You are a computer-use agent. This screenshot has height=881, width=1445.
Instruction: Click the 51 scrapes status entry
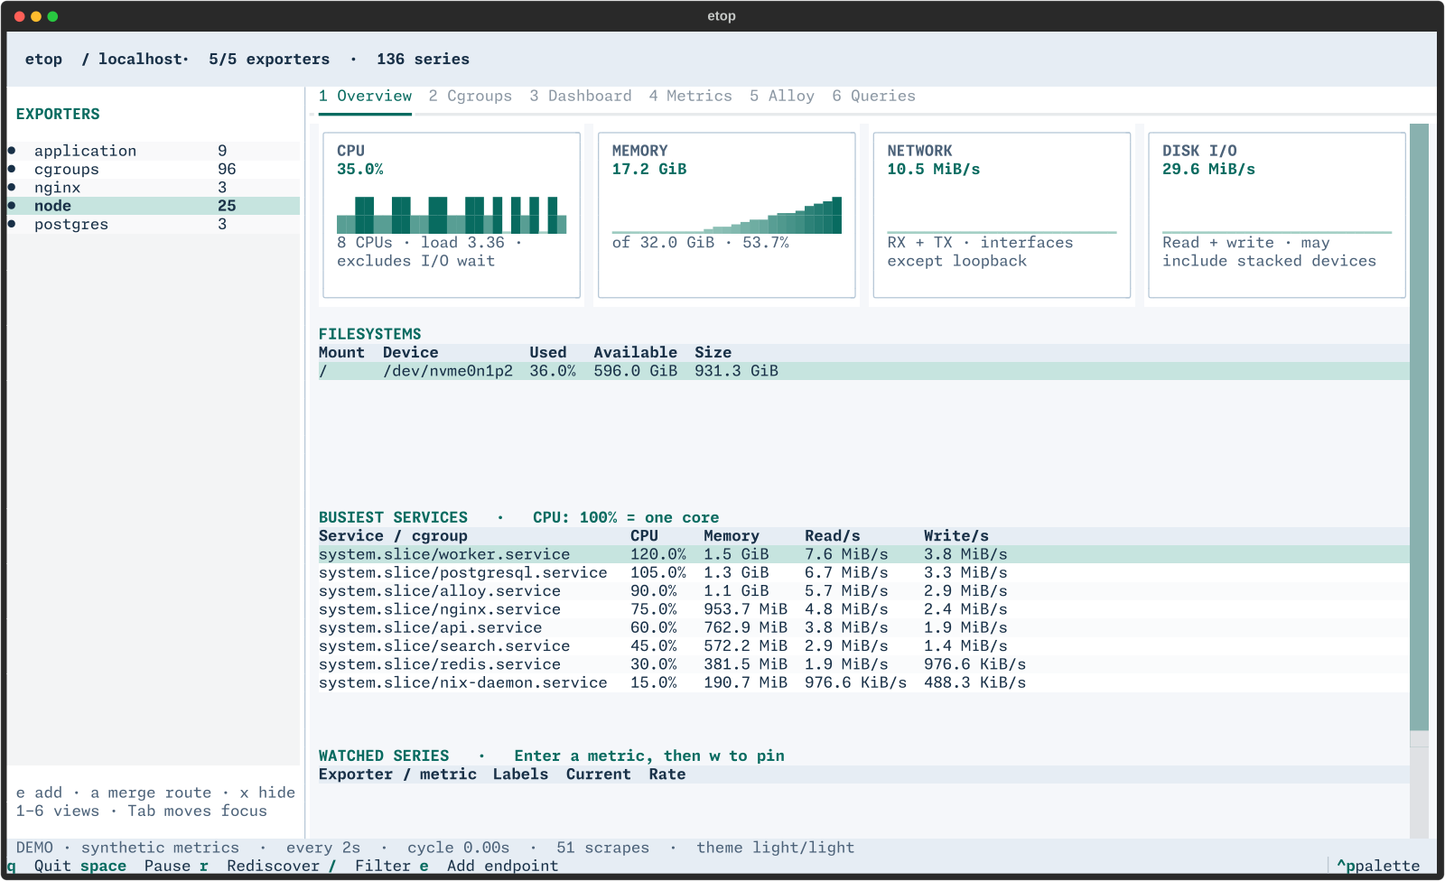[602, 848]
